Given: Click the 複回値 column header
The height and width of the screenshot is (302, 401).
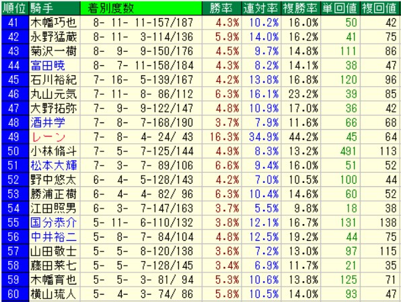Looking at the screenshot, I should tap(379, 8).
